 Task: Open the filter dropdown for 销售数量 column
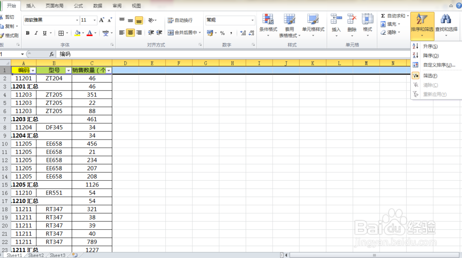tap(109, 70)
